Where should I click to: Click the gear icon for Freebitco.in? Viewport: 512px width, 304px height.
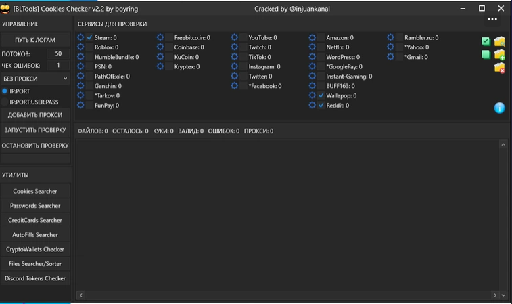[160, 37]
